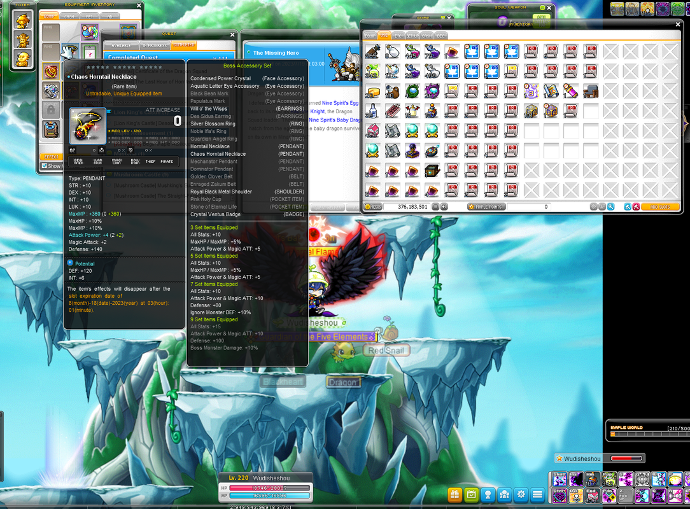Click the cheese item with count 20
The image size is (690, 509).
coord(373,91)
